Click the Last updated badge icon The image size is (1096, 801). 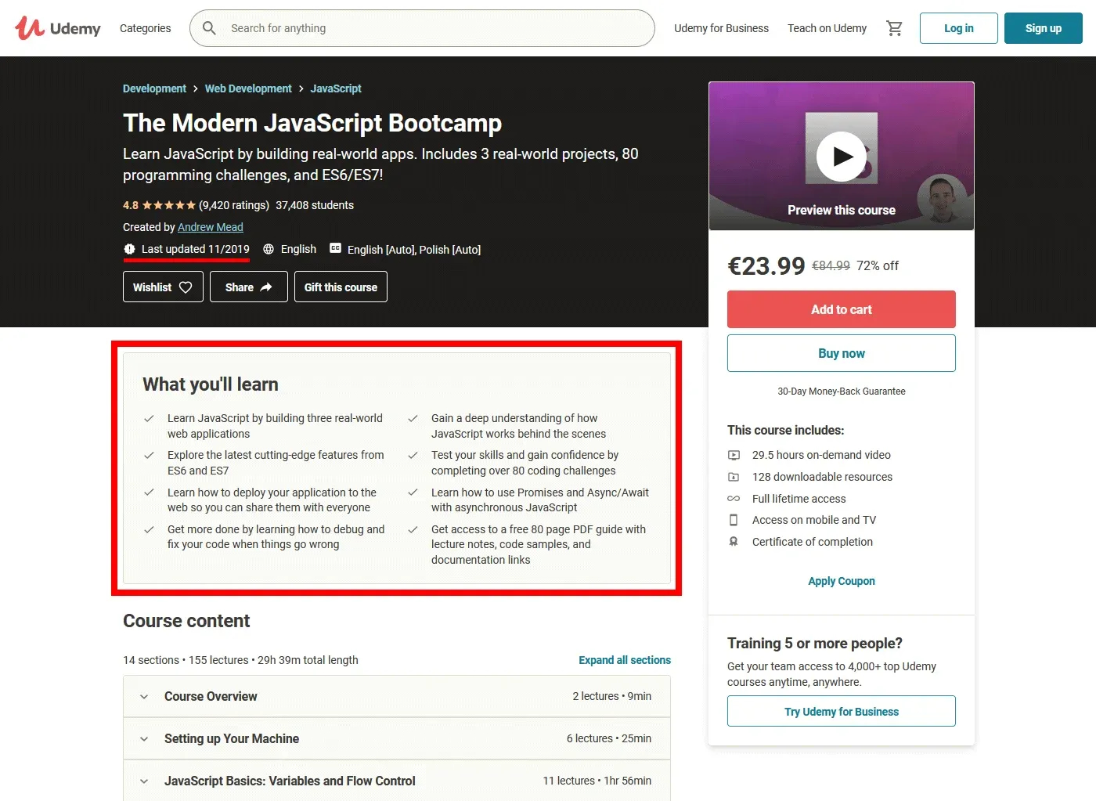[129, 249]
